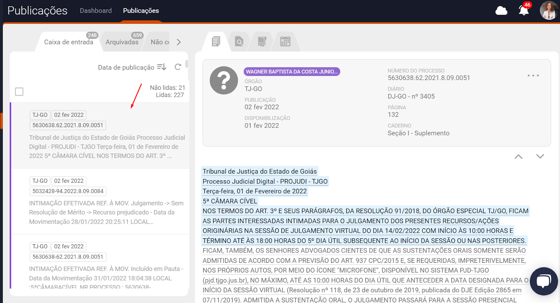Go to previous publication with up chevron
Image resolution: width=560 pixels, height=303 pixels.
(x=518, y=157)
